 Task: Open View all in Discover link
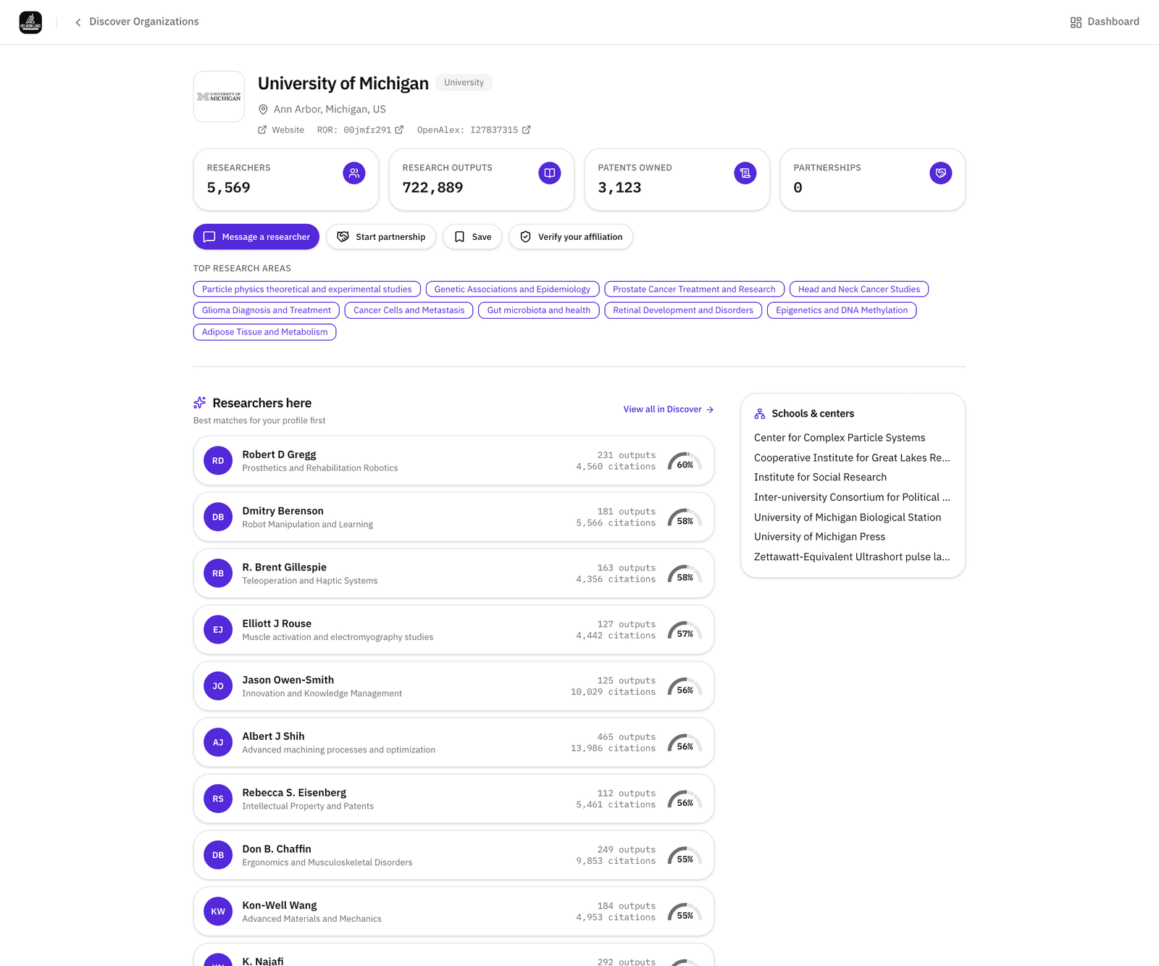tap(669, 409)
